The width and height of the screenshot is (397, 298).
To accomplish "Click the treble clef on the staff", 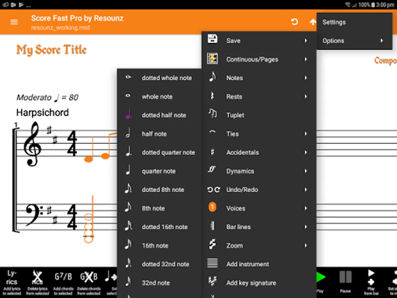I will click(x=32, y=143).
